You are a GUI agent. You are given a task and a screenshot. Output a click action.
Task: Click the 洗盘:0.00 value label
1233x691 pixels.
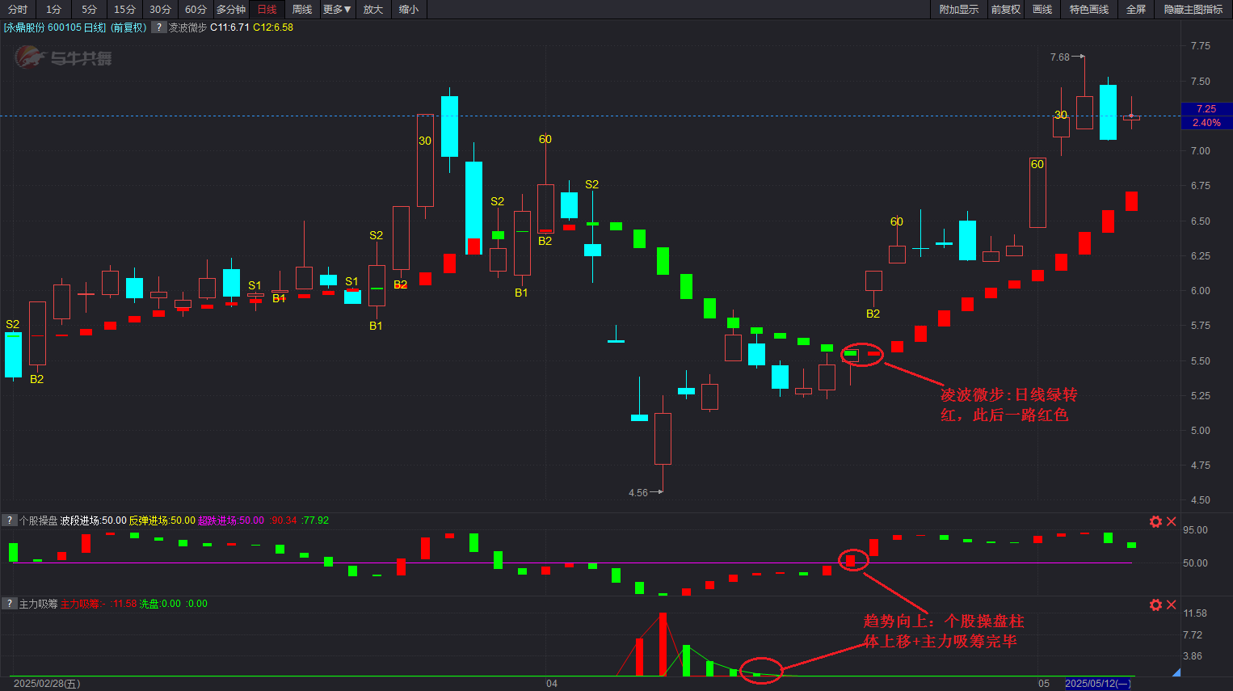pyautogui.click(x=160, y=604)
